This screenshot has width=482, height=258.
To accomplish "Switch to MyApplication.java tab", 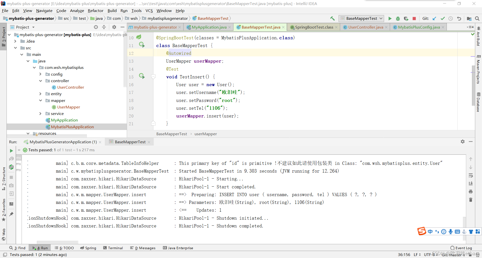I will pos(209,27).
